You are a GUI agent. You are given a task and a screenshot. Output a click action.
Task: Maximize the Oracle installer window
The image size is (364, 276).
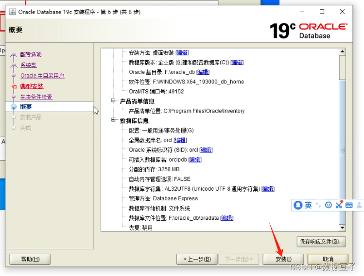[322, 12]
